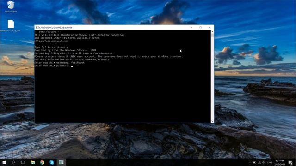Image resolution: width=296 pixels, height=166 pixels.
Task: Open the Action Center notifications icon
Action: [x=290, y=162]
